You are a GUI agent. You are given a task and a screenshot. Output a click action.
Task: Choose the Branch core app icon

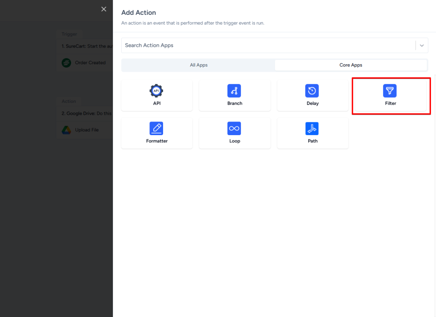coord(234,91)
